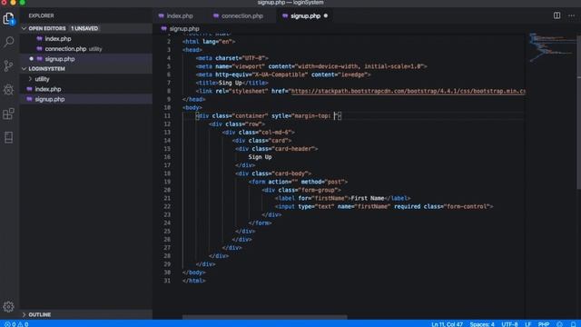This screenshot has width=581, height=327.
Task: Click the 'card-body' div on line 18
Action: click(x=273, y=173)
